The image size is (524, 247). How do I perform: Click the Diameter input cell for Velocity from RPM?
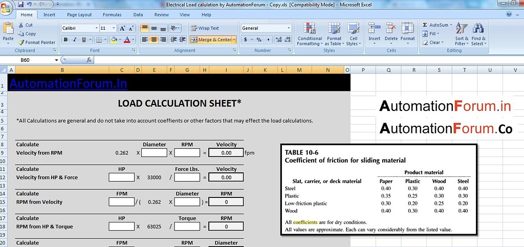[x=154, y=153]
